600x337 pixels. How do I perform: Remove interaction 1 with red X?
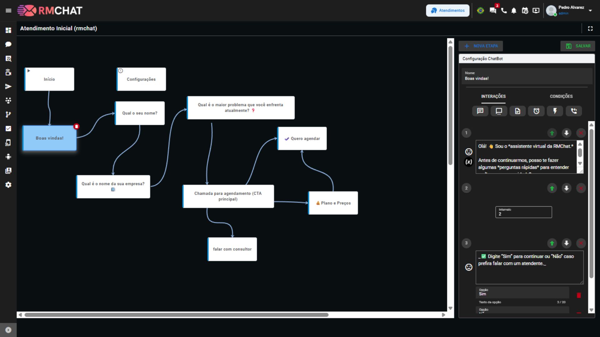(581, 133)
